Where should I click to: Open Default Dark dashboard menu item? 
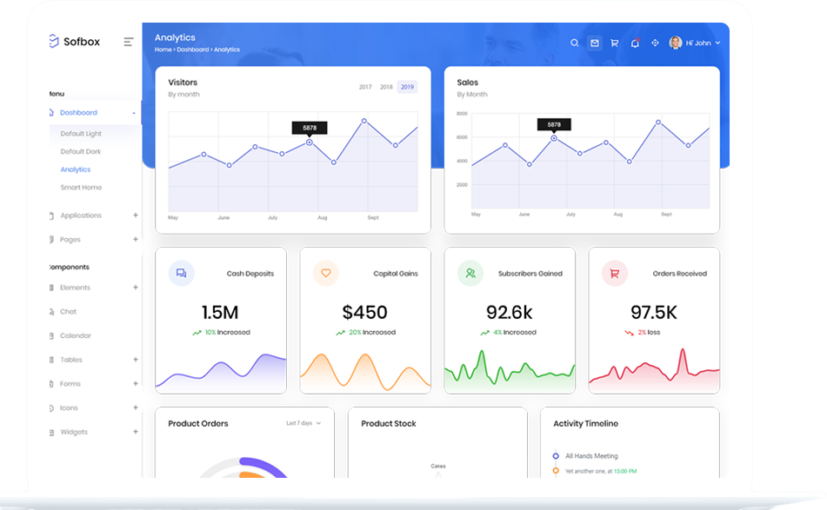pyautogui.click(x=81, y=152)
